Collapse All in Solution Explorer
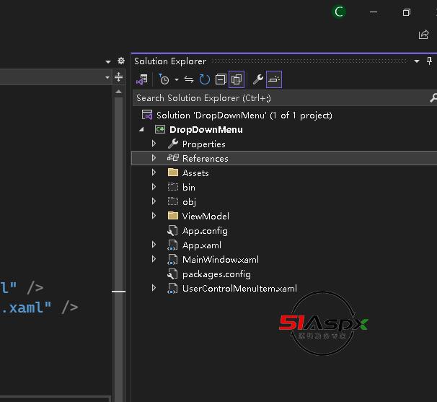 pyautogui.click(x=221, y=79)
